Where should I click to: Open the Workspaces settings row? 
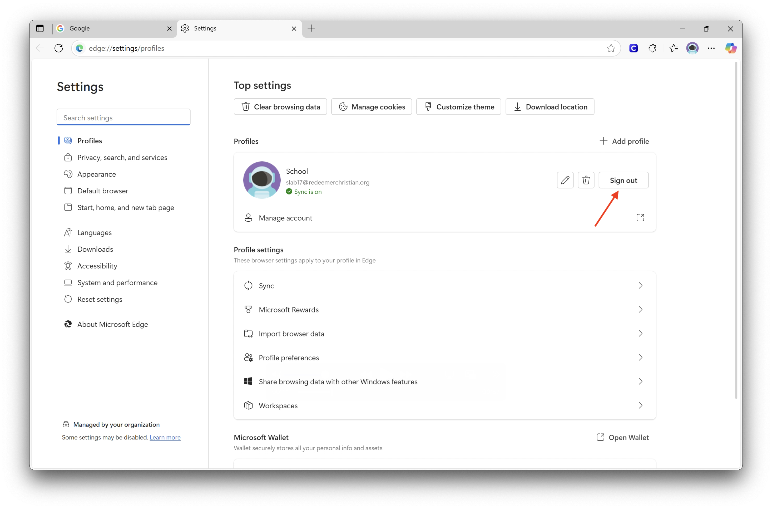click(x=444, y=405)
